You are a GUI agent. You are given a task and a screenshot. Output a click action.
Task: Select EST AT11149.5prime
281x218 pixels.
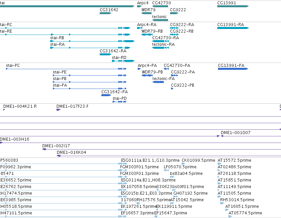click(x=234, y=187)
